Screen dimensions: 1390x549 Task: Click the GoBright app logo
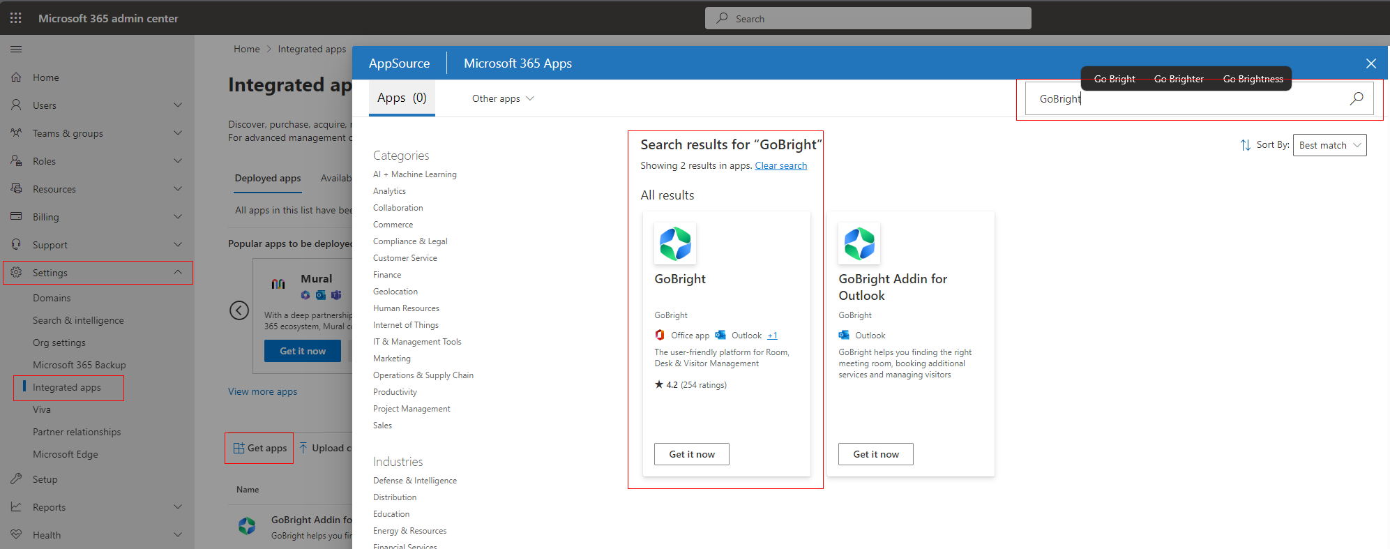674,243
